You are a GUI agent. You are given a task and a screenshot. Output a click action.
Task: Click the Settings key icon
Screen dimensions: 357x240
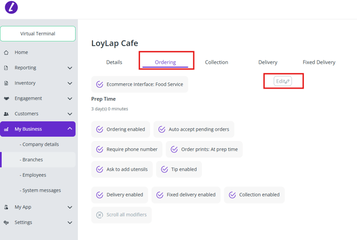pyautogui.click(x=6, y=223)
